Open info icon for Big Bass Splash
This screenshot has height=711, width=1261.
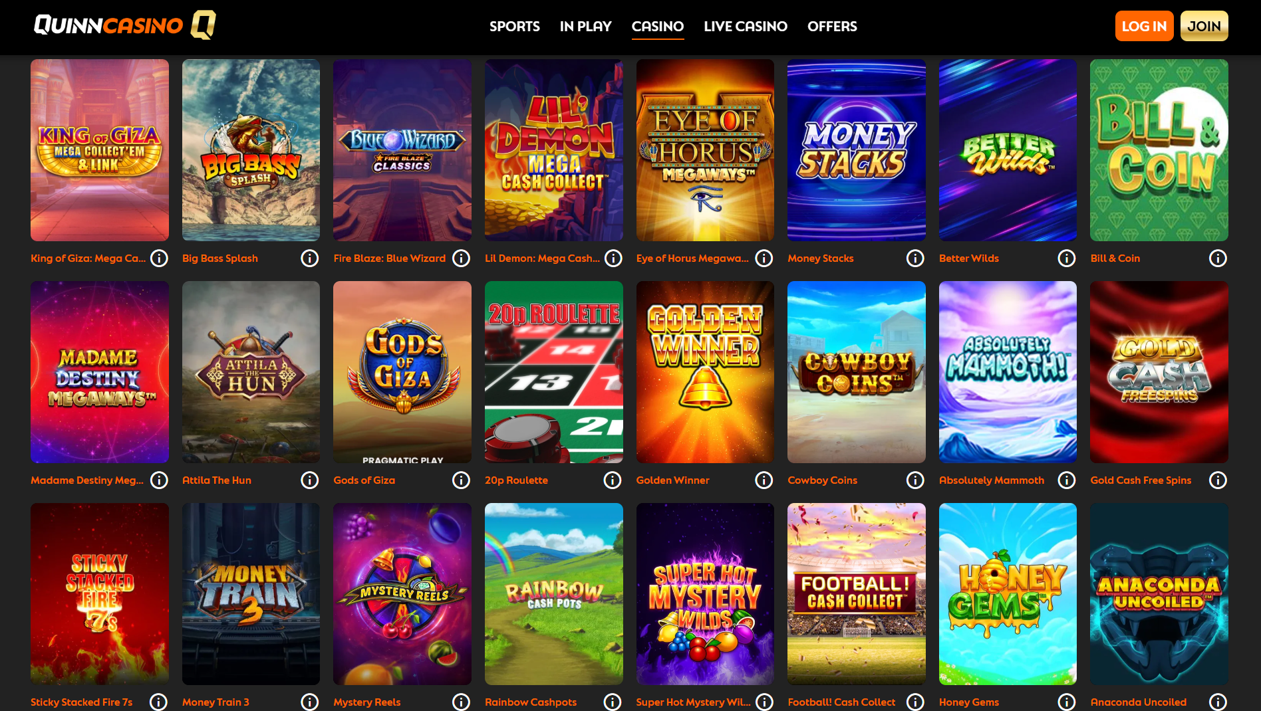click(310, 258)
